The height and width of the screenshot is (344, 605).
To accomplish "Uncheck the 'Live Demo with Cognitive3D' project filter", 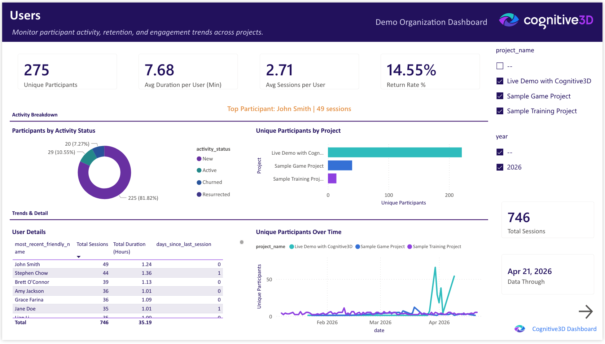I will 500,81.
